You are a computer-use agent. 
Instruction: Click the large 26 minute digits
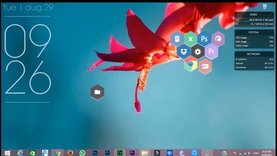tap(28, 77)
